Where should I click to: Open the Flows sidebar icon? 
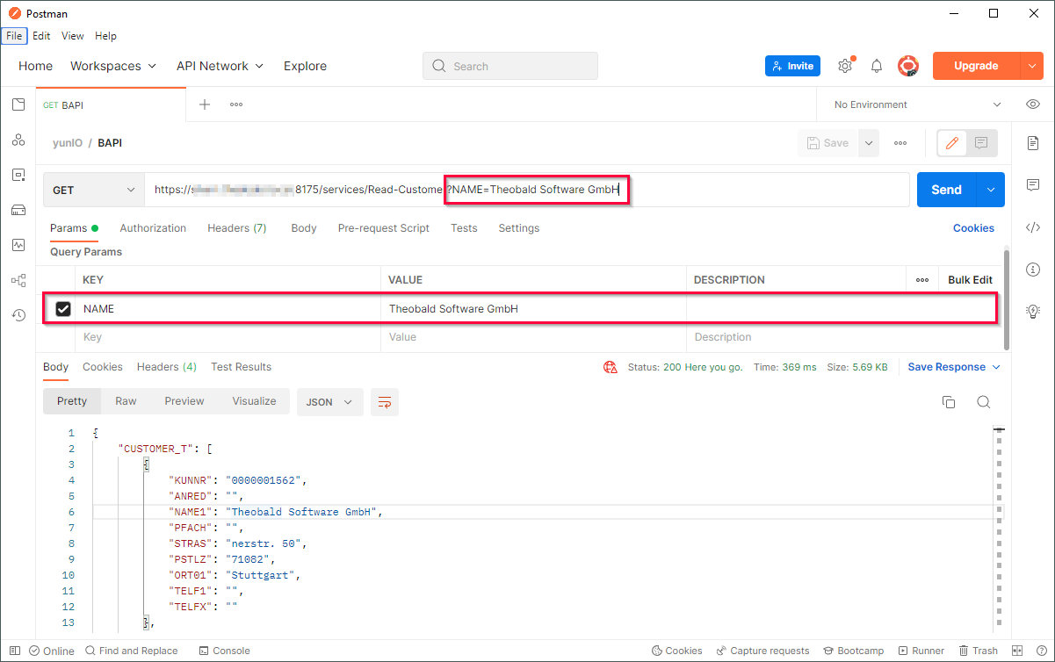click(x=18, y=280)
